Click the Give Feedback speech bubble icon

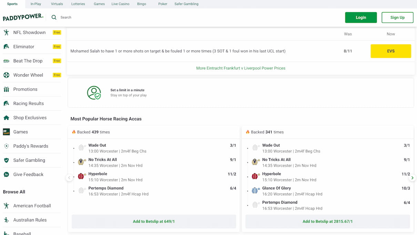pyautogui.click(x=6, y=175)
